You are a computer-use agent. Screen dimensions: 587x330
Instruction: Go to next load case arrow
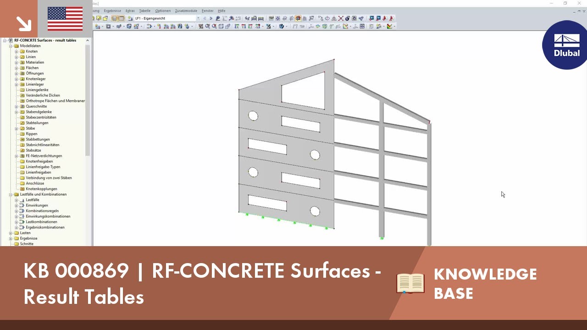[x=210, y=18]
